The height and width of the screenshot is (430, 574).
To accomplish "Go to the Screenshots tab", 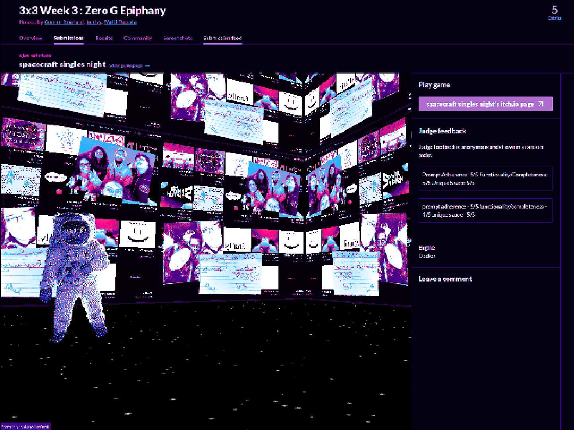I will tap(178, 38).
